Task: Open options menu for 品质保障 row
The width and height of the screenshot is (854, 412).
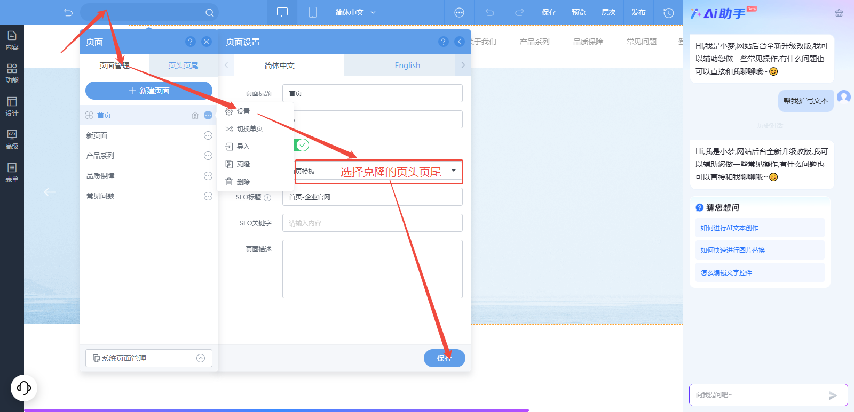Action: [x=208, y=176]
